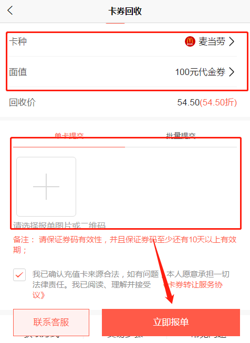This screenshot has height=343, width=250.
Task: Click the 卡券回收 page title
Action: [x=125, y=11]
